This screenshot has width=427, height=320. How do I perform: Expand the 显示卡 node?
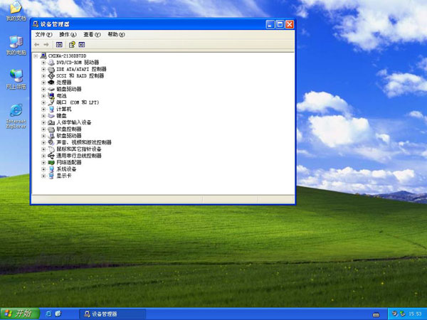(x=43, y=176)
